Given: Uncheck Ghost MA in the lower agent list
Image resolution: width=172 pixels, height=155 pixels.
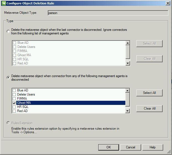Looking at the screenshot, I should click(x=14, y=103).
